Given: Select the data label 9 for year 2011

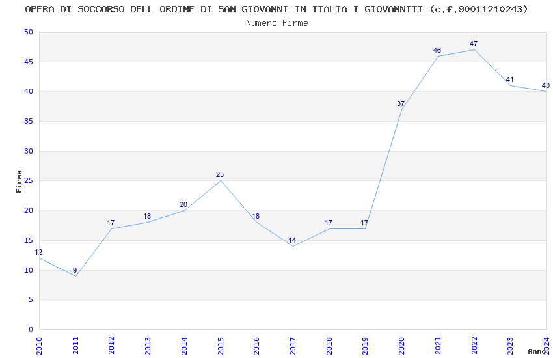Looking at the screenshot, I should pos(75,270).
